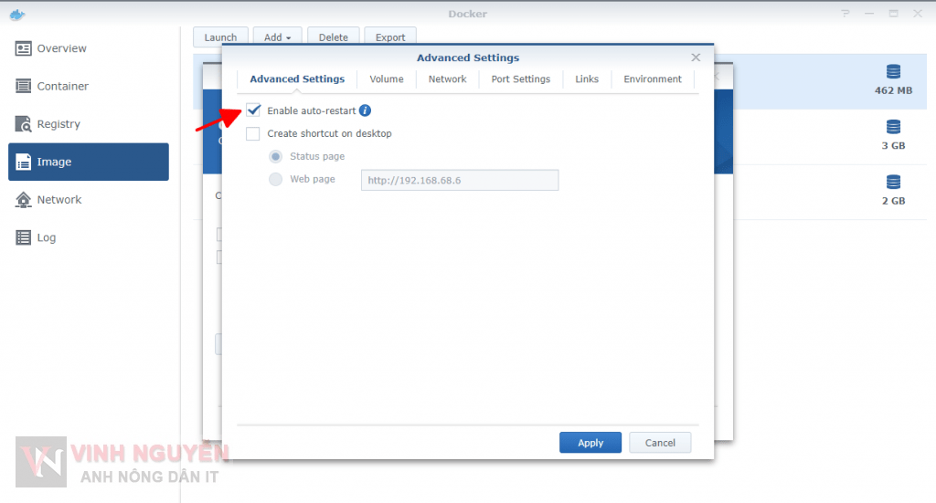
Task: Expand the Add dropdown button
Action: click(277, 37)
